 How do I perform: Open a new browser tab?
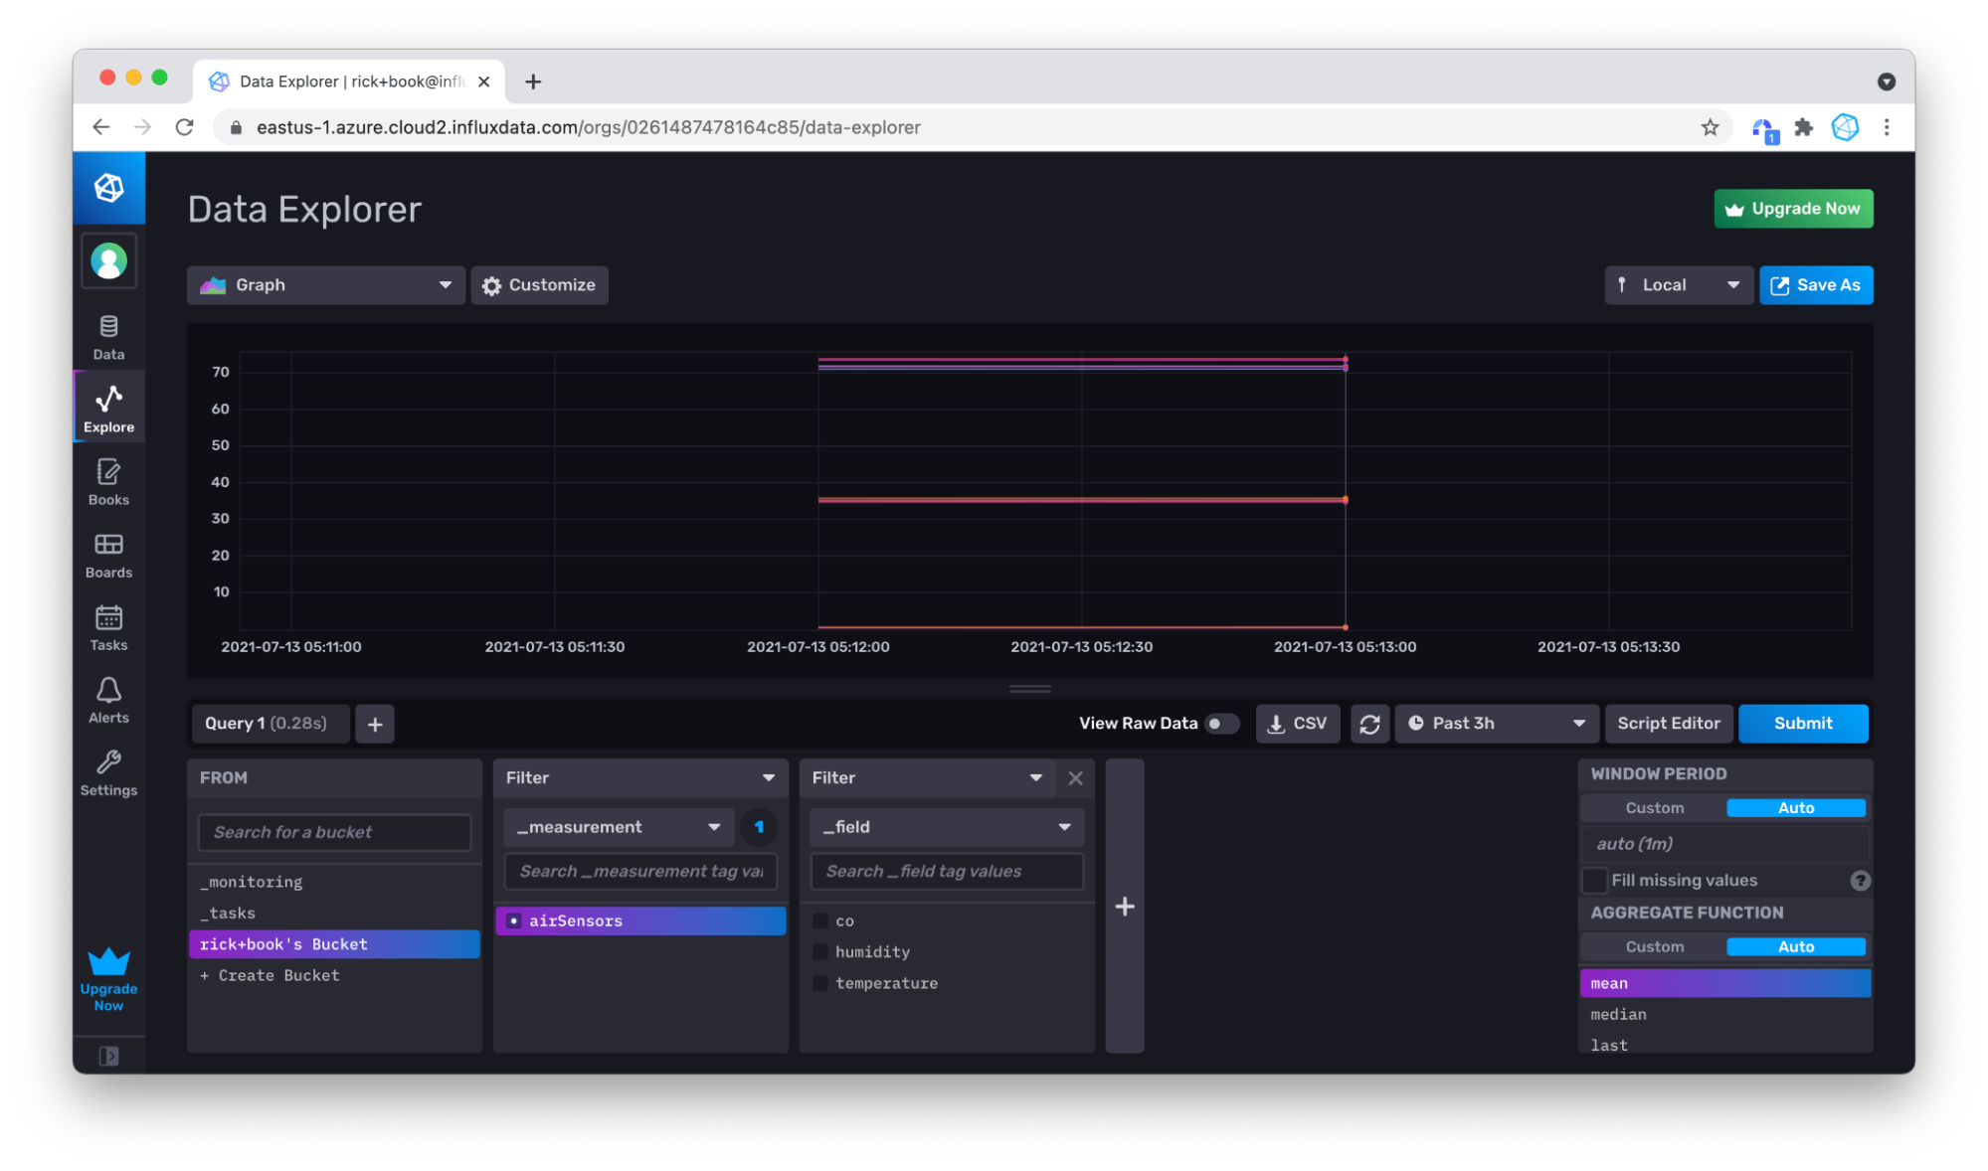pos(533,82)
